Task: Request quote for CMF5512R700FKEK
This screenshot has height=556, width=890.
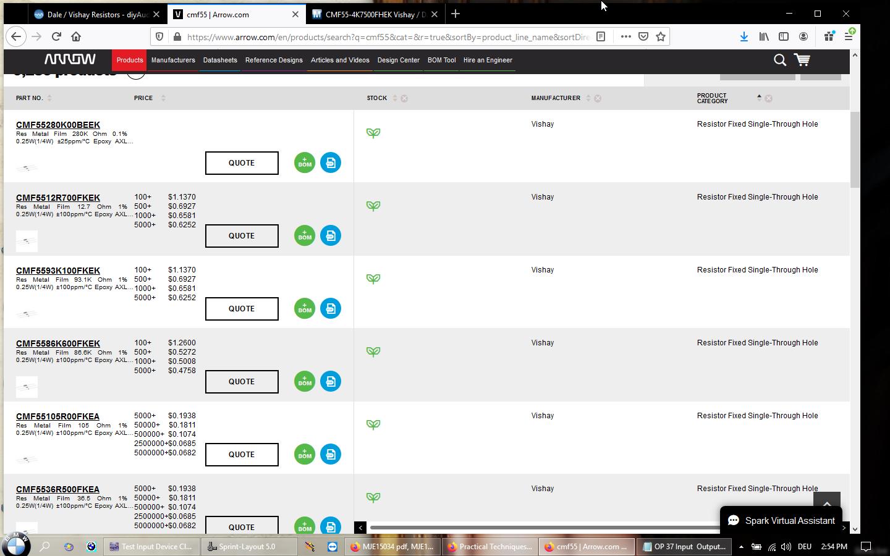Action: (242, 236)
